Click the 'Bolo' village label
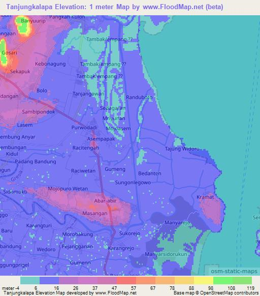The height and width of the screenshot is (296, 260). click(42, 91)
